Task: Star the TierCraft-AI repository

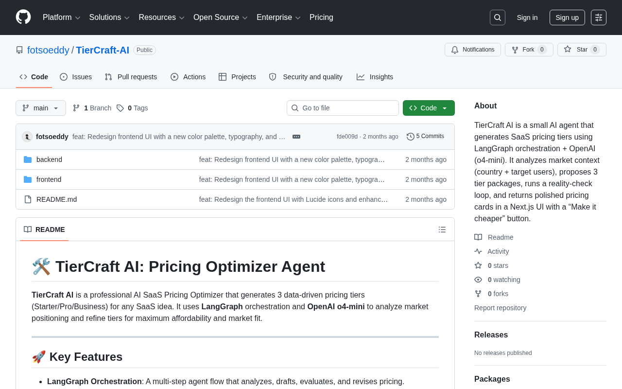Action: [x=582, y=50]
